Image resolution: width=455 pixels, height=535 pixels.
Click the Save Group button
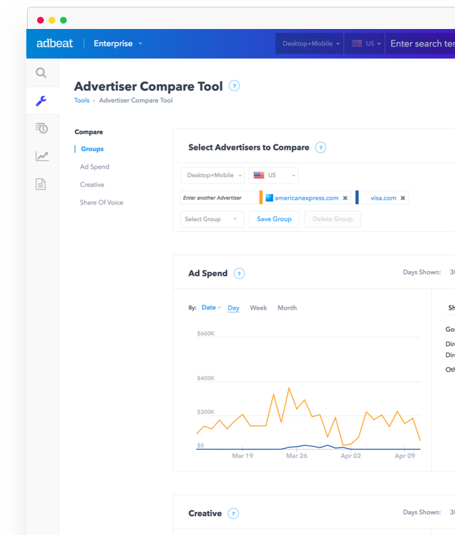click(x=274, y=219)
